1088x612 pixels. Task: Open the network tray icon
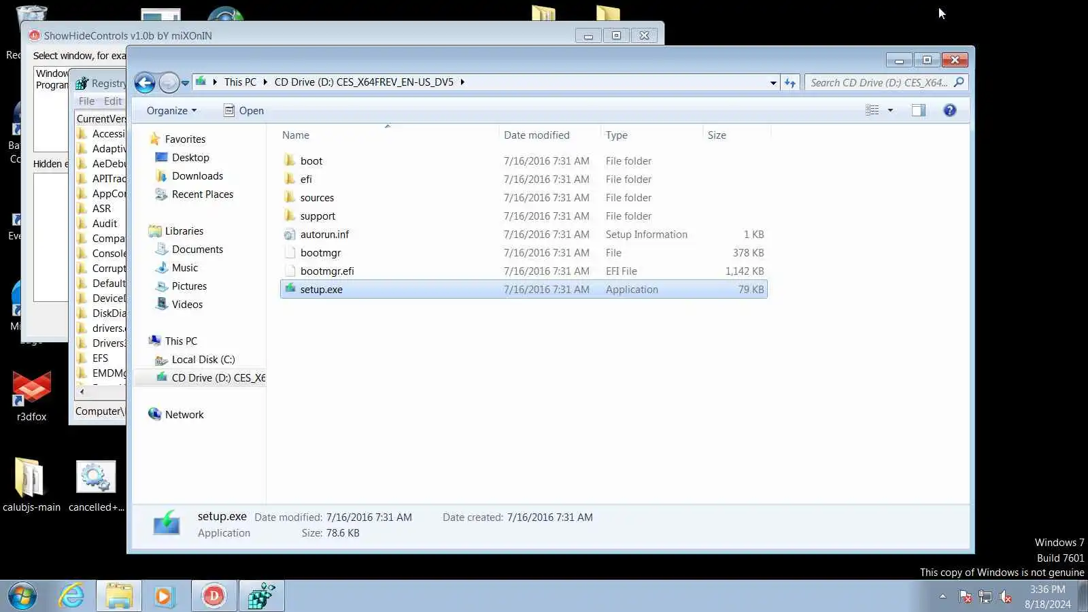(985, 597)
